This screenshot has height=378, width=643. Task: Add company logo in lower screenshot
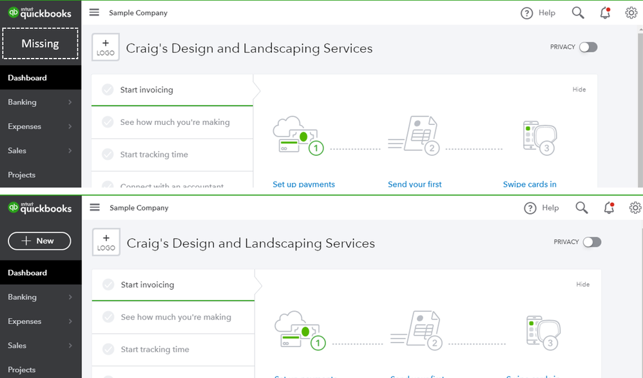106,242
